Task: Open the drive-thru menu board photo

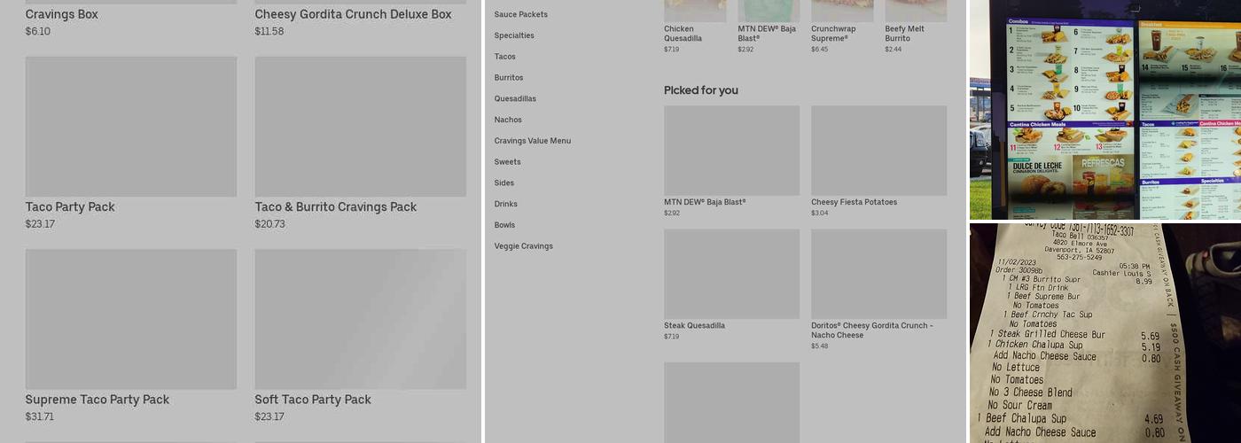Action: (x=1105, y=110)
